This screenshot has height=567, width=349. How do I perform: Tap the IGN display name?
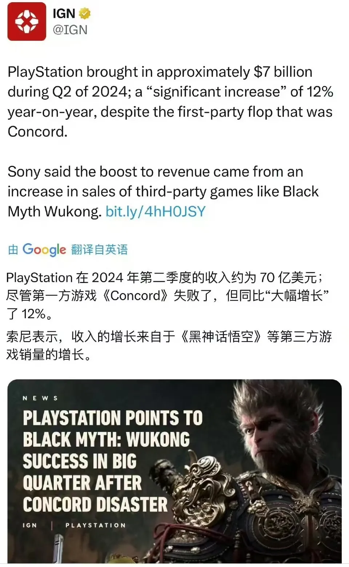[64, 13]
